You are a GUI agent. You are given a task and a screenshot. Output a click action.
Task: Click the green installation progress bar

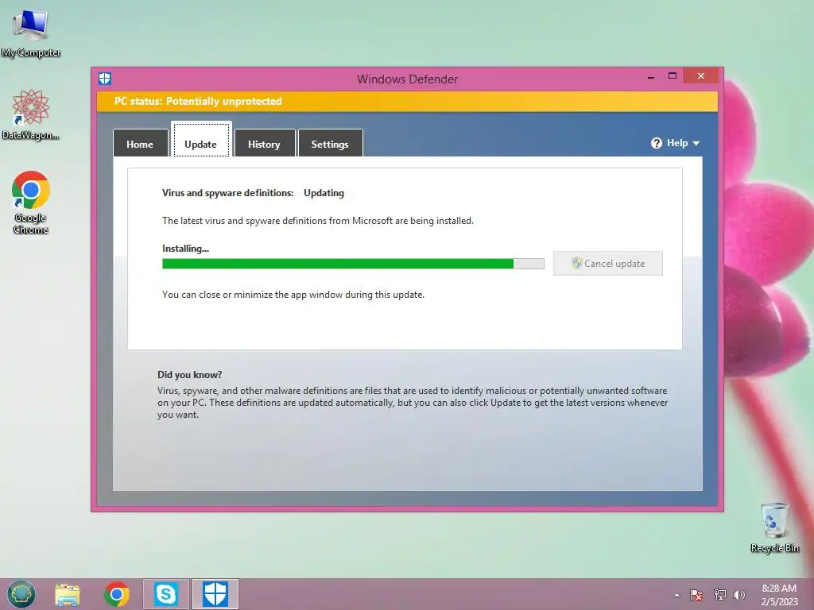(x=353, y=264)
